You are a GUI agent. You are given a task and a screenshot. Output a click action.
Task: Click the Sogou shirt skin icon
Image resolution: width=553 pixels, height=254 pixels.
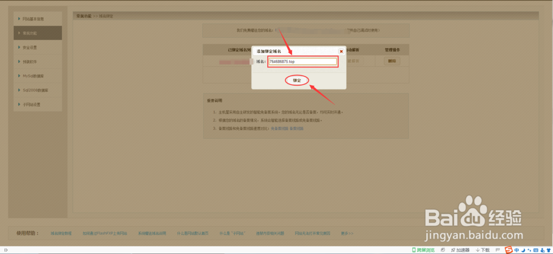(549, 250)
